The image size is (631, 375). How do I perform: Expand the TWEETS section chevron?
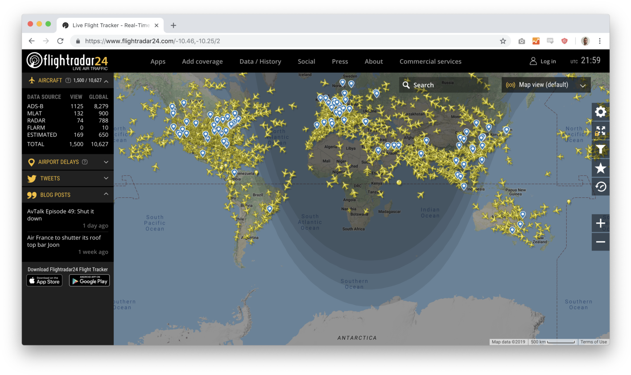[106, 178]
